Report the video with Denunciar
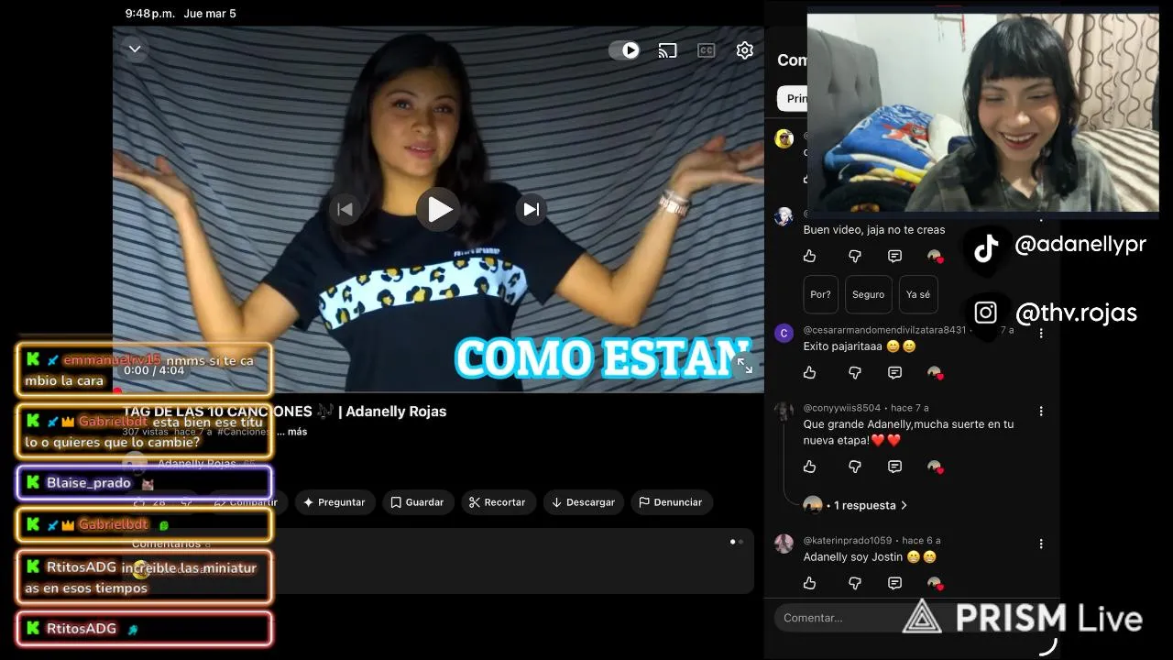This screenshot has width=1173, height=660. point(670,502)
